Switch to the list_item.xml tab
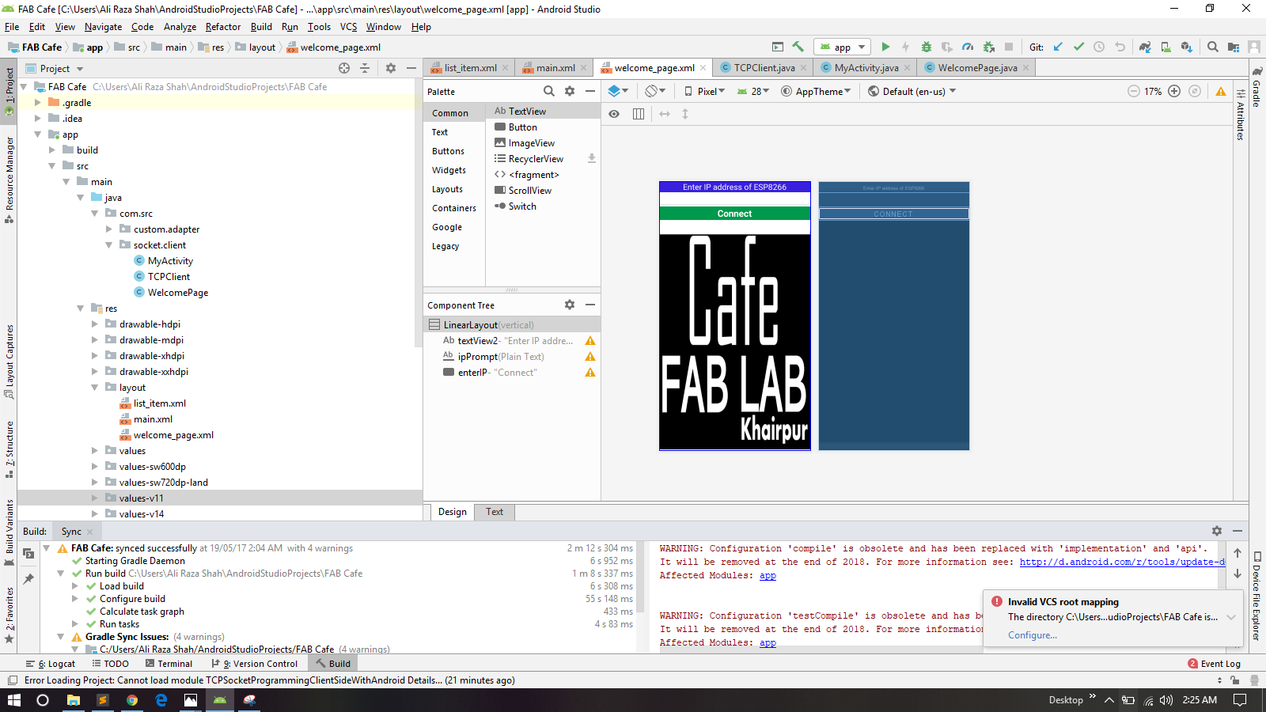This screenshot has width=1266, height=712. click(469, 68)
